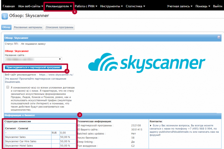Open the https://www.skyscanner.ru/ advertiser link
This screenshot has width=224, height=149.
point(56,74)
